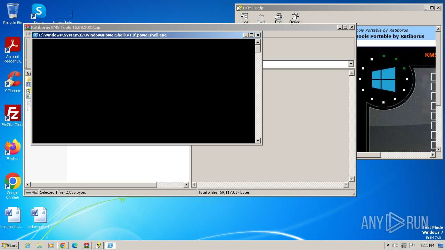Open the Google Chrome desktop shortcut
Screen dimensions: 445x250
click(13, 186)
